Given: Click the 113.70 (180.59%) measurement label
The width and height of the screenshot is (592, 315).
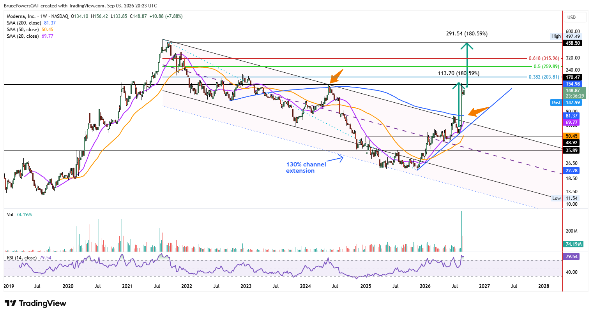Looking at the screenshot, I should click(x=458, y=73).
